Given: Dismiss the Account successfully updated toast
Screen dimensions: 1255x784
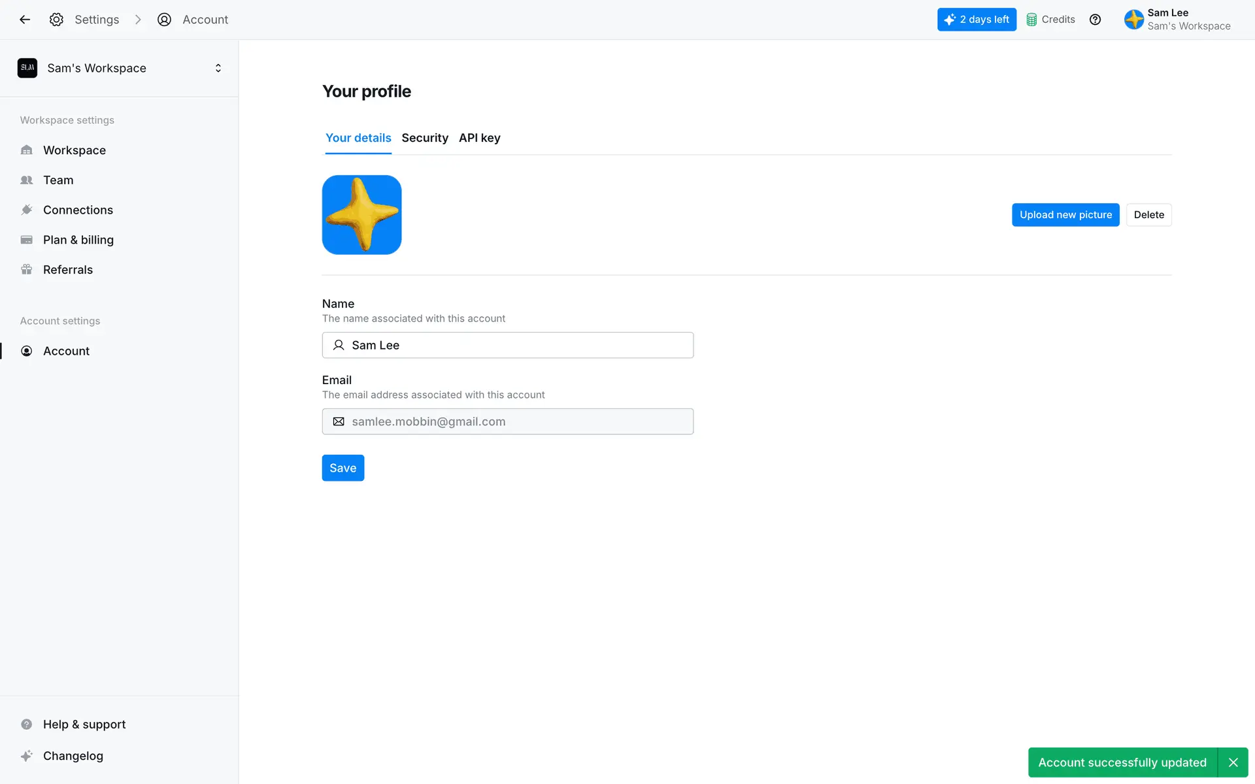Looking at the screenshot, I should 1233,762.
